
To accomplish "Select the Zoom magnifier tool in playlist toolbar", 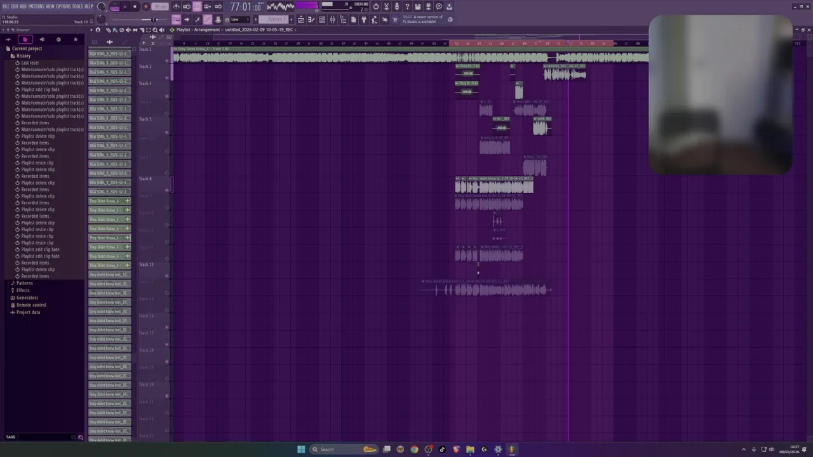I will (x=155, y=30).
